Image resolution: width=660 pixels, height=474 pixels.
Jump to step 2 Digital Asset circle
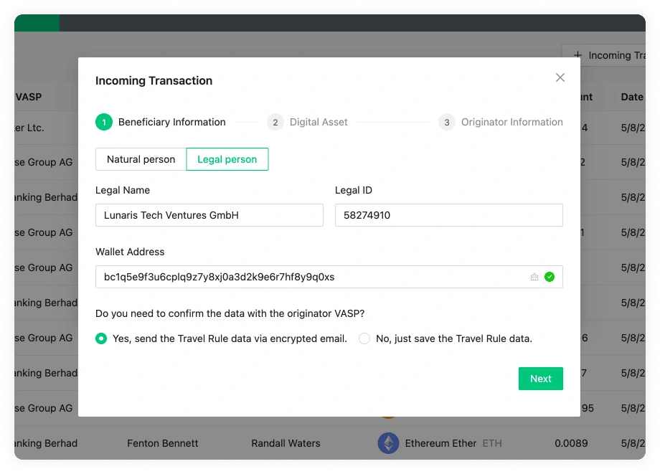(275, 123)
